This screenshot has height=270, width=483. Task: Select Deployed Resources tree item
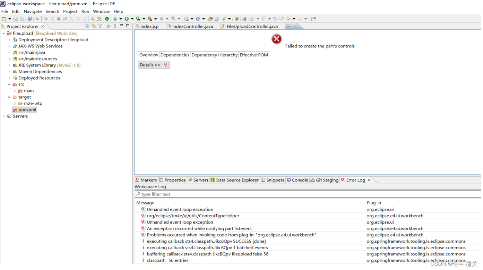[x=39, y=78]
